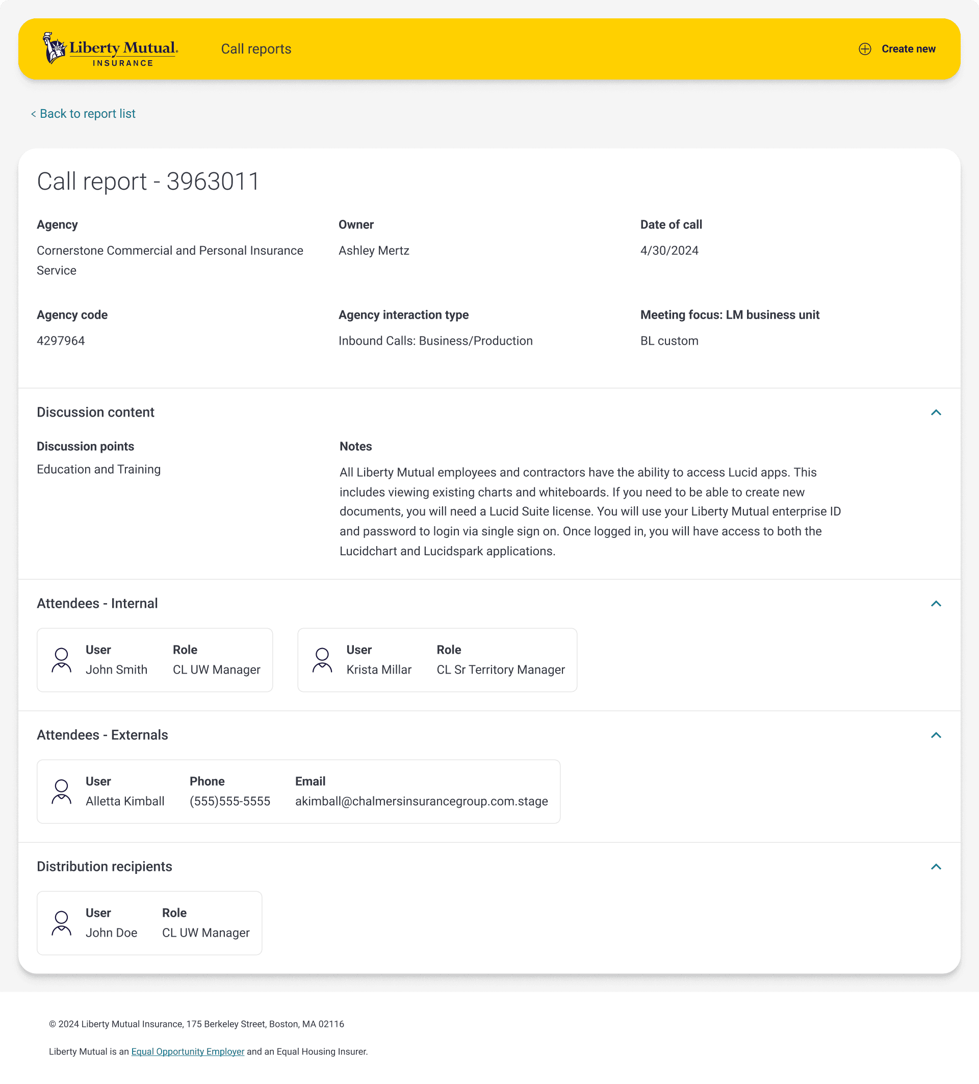Image resolution: width=979 pixels, height=1084 pixels.
Task: Click Alletta Kimball's person avatar icon
Action: (61, 791)
